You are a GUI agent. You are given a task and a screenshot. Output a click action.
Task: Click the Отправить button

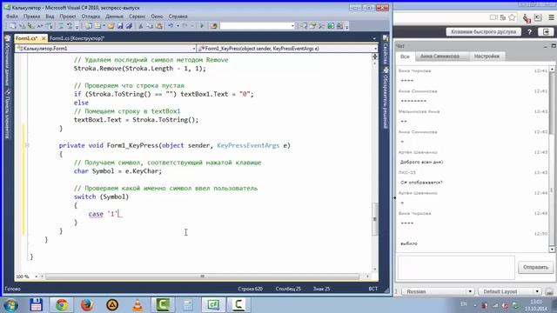(x=535, y=267)
